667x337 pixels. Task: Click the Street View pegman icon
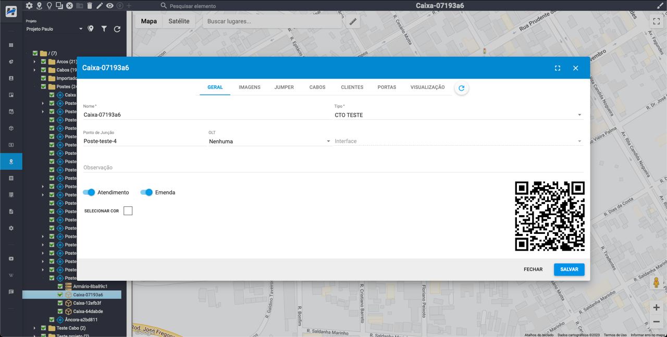(x=657, y=283)
